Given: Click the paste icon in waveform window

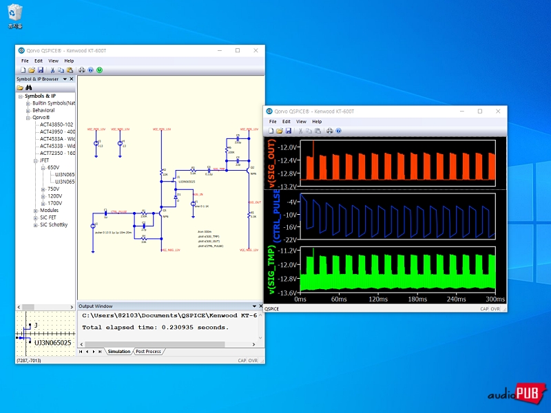Looking at the screenshot, I should point(318,131).
